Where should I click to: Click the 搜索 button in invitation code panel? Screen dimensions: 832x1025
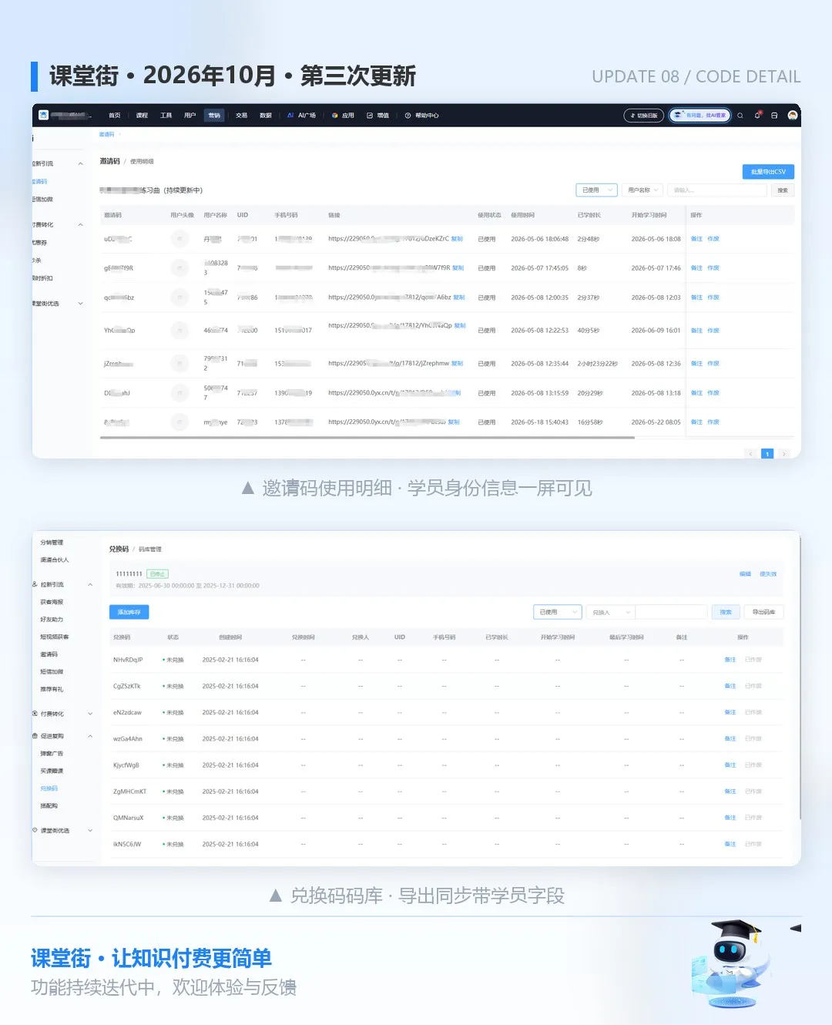[783, 190]
